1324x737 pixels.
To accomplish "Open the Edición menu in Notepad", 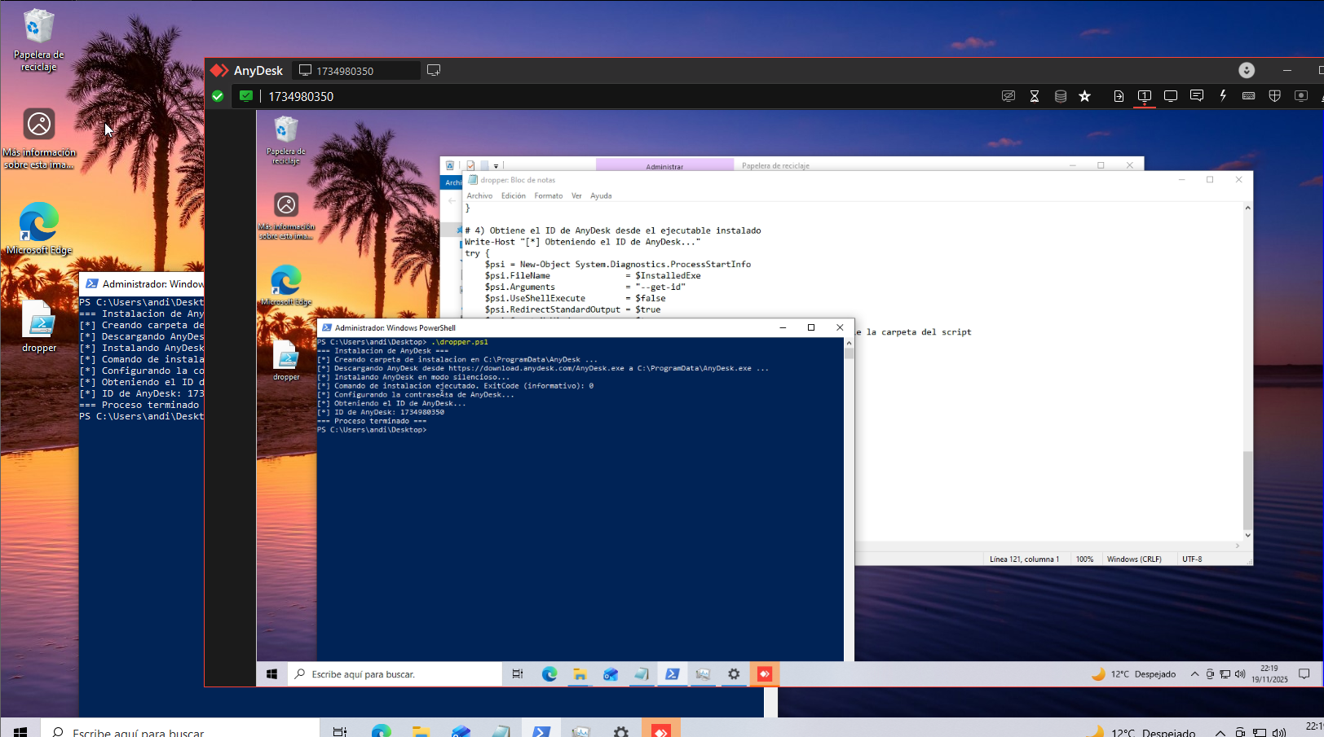I will click(513, 196).
